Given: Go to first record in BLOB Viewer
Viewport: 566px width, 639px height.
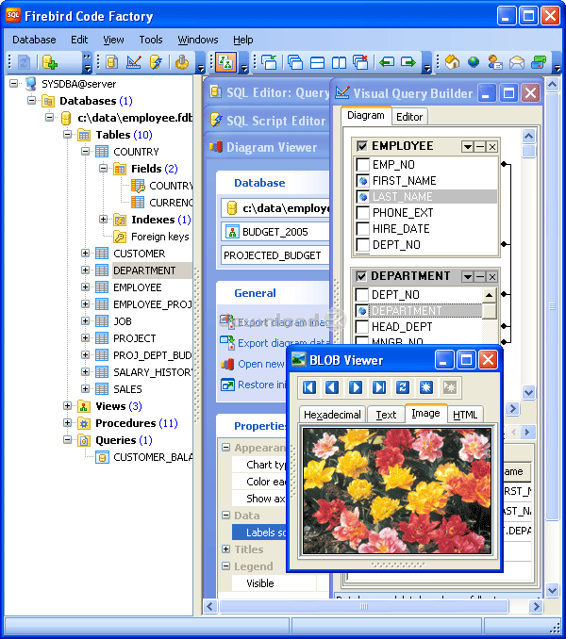Looking at the screenshot, I should (x=309, y=387).
